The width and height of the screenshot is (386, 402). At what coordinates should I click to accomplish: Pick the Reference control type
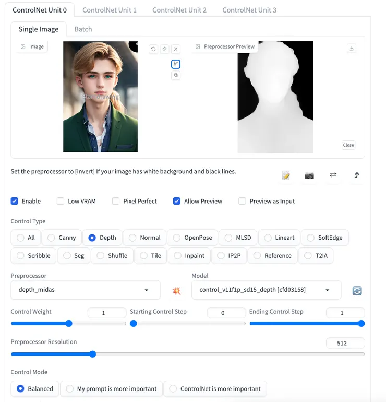pyautogui.click(x=272, y=256)
